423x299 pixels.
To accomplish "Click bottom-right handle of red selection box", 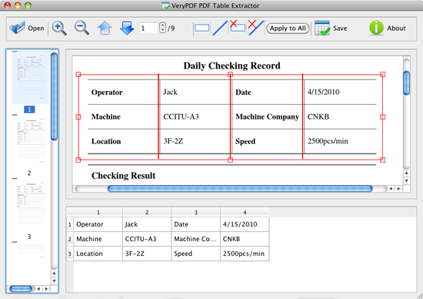I will [382, 160].
